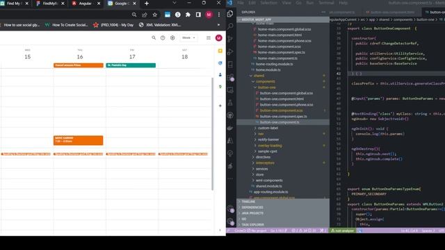Toggle Chrome side panel icon

pos(198,15)
